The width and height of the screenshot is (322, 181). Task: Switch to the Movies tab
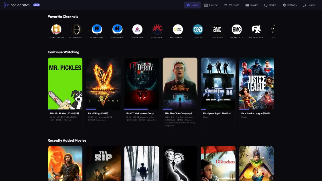pyautogui.click(x=252, y=5)
